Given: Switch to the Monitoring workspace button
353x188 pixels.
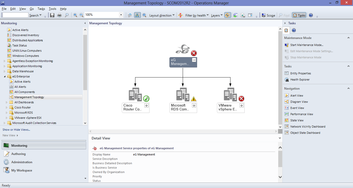Looking at the screenshot, I should (44, 146).
